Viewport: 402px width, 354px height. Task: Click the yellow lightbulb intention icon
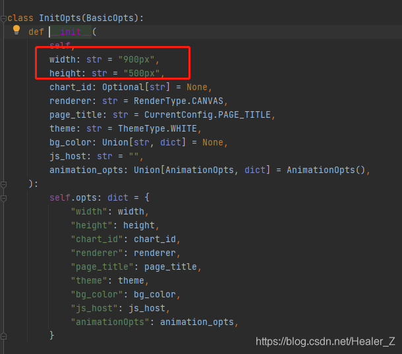point(16,30)
